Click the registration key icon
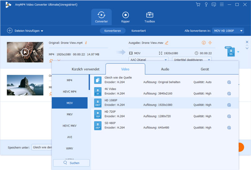The image size is (251, 170). pos(206,5)
